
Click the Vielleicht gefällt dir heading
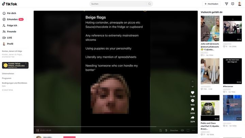point(212,12)
